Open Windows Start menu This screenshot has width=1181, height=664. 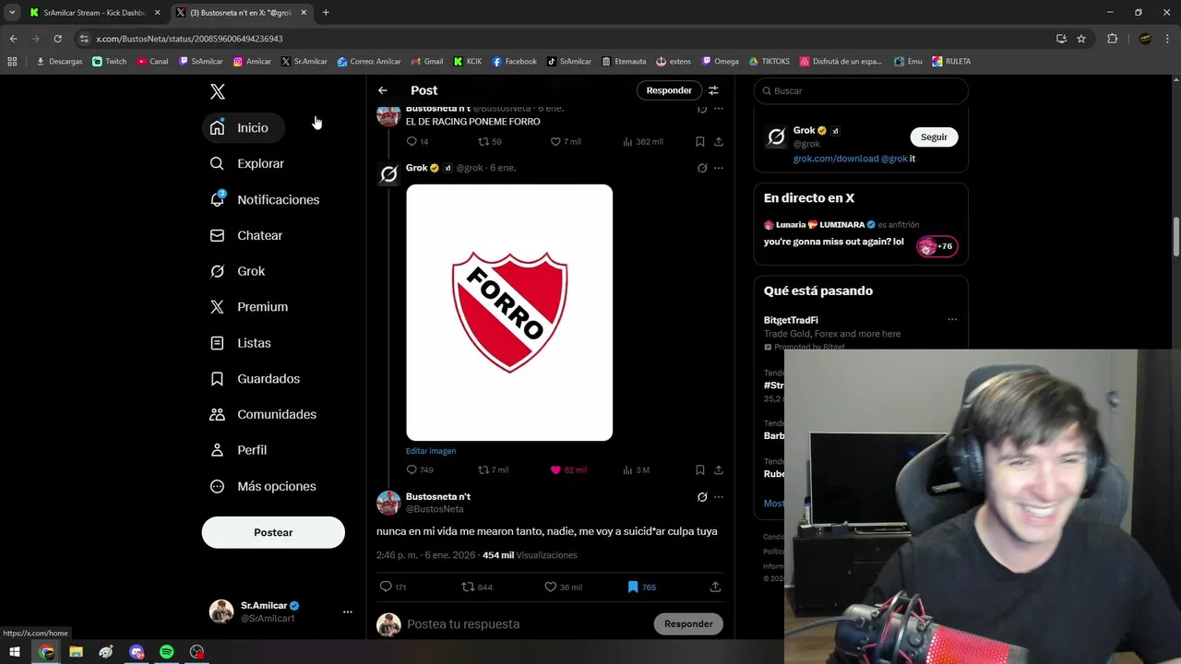click(x=15, y=652)
